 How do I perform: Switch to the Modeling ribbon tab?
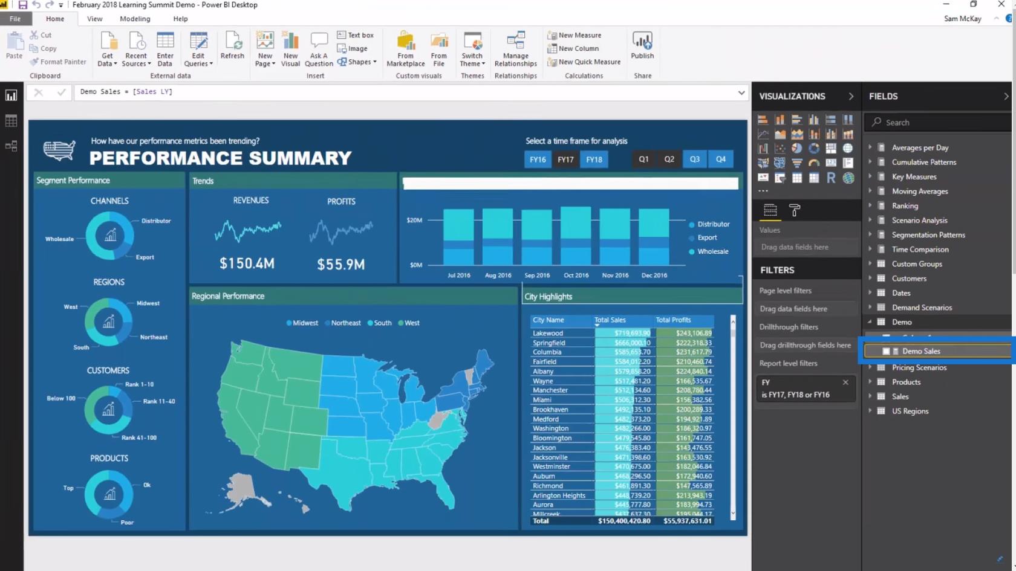(135, 19)
